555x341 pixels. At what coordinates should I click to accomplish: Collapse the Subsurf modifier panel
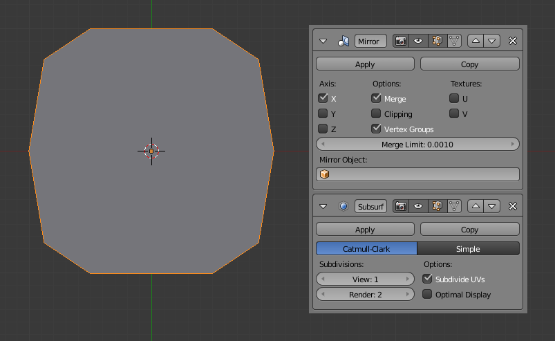323,206
